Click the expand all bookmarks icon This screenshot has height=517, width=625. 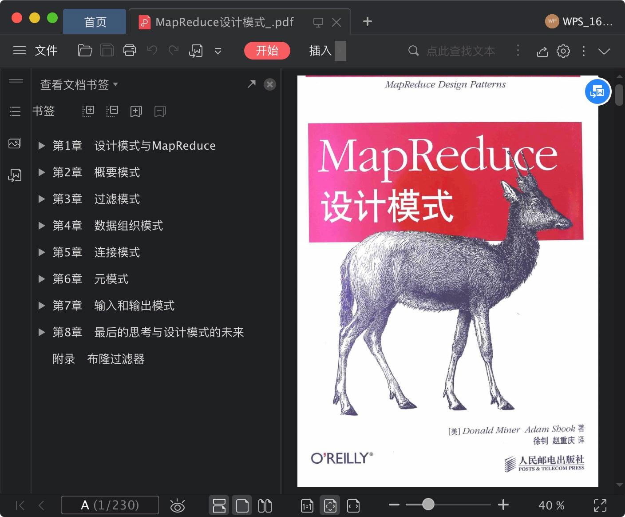tap(88, 111)
